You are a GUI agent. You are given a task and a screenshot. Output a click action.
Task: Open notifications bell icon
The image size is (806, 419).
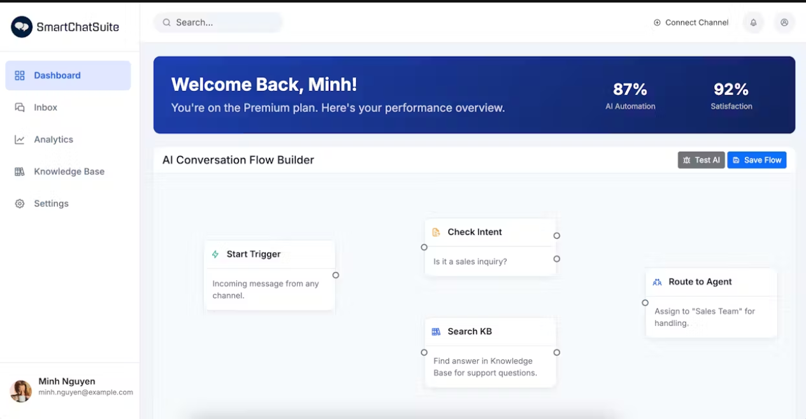tap(753, 22)
